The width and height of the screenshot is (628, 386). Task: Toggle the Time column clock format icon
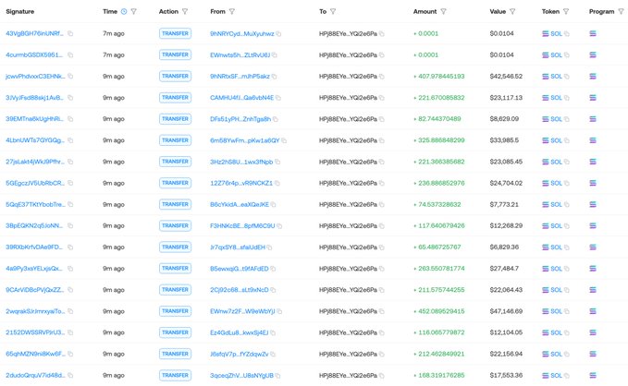coord(124,12)
